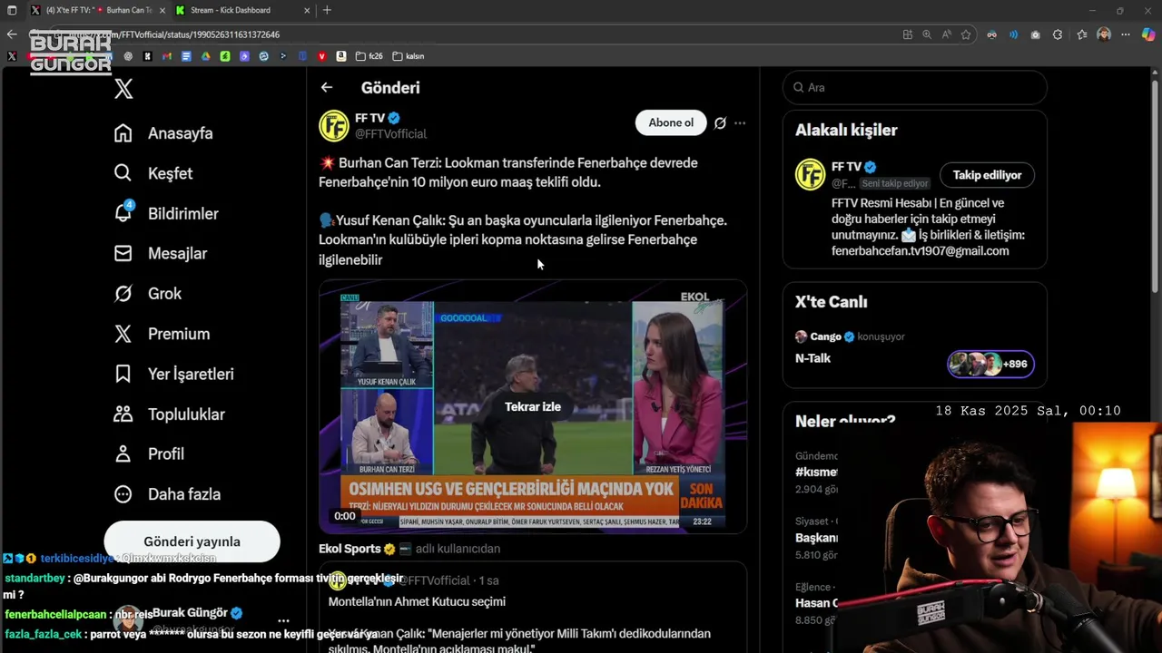Go back using the Gönderi back arrow

coord(327,88)
